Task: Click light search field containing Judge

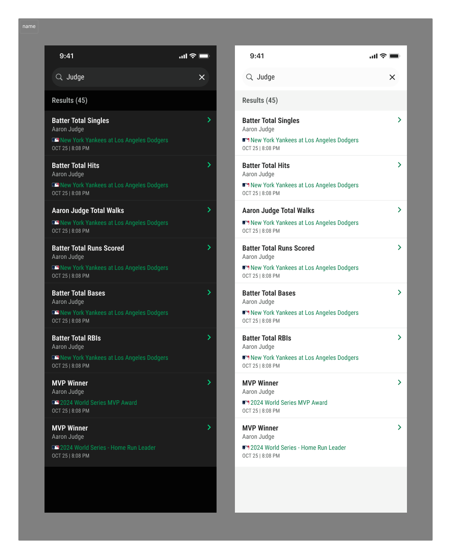Action: pyautogui.click(x=321, y=77)
